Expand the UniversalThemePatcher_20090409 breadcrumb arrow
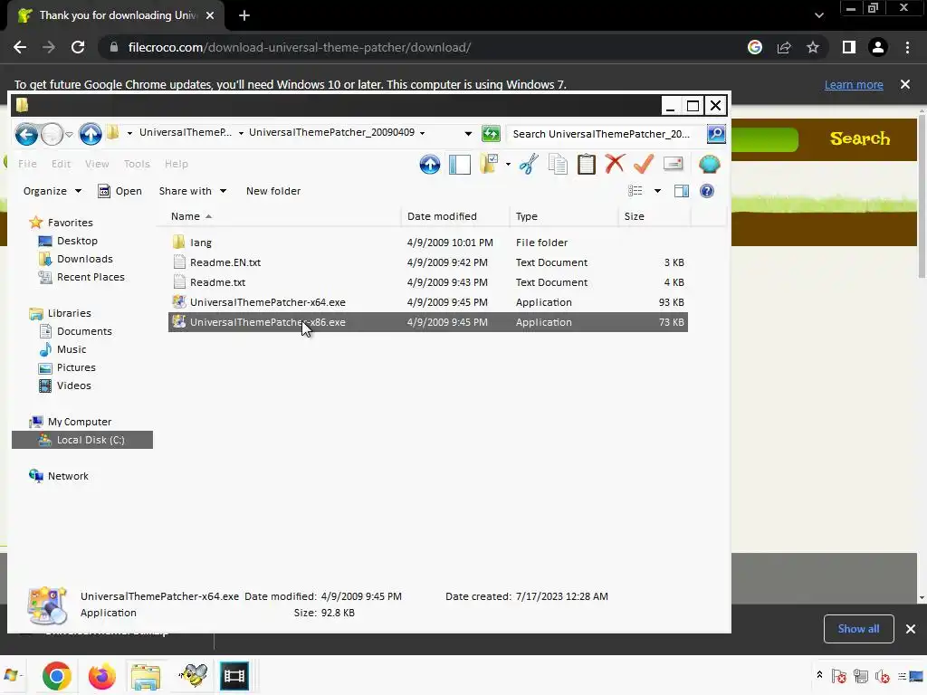927x695 pixels. 422,133
